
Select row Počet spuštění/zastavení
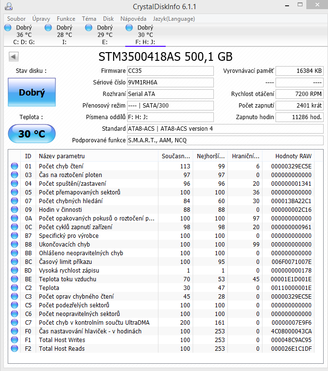[161, 184]
